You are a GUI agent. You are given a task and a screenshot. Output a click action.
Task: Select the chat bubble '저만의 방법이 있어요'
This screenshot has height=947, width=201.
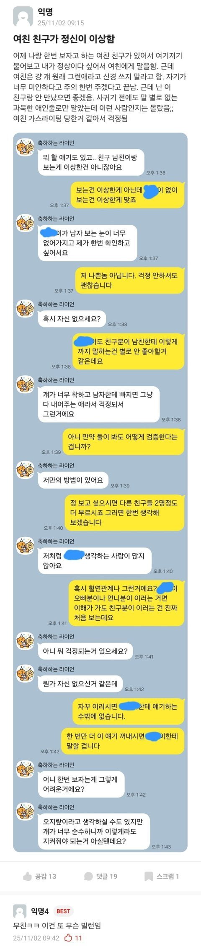coord(73,480)
